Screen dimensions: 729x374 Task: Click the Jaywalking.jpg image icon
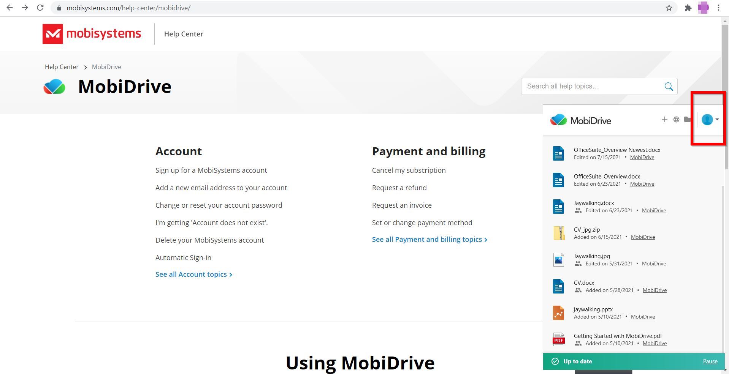click(x=558, y=260)
